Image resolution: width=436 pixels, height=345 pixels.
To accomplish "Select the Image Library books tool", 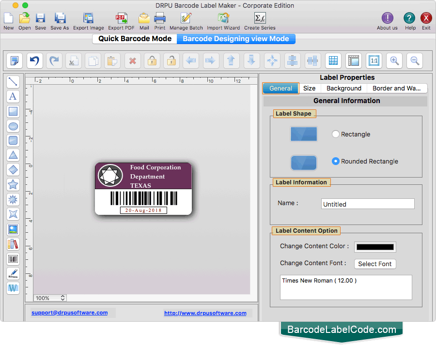I will 13,244.
